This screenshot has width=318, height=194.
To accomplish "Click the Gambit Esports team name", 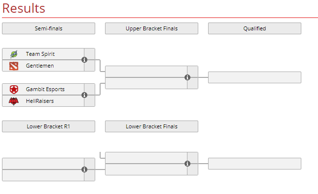I will (45, 89).
